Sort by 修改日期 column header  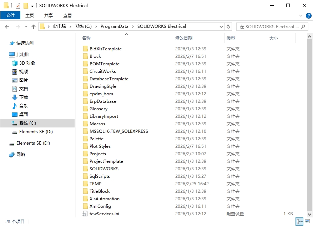pos(184,38)
